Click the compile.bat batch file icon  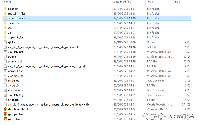click(5, 71)
